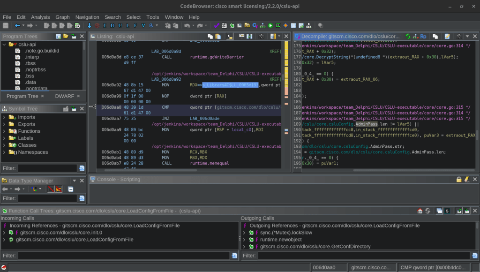Expand the Functions node in Symbol Tree
480x272 pixels.
point(4,131)
